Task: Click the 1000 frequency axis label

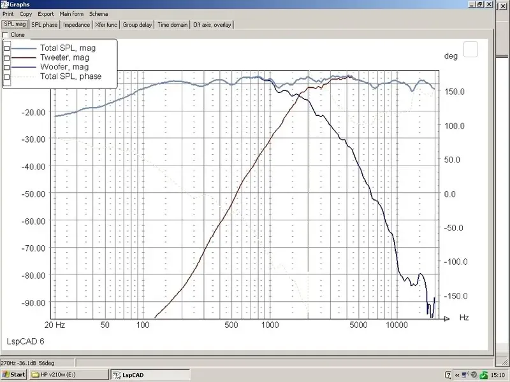Action: coord(270,325)
